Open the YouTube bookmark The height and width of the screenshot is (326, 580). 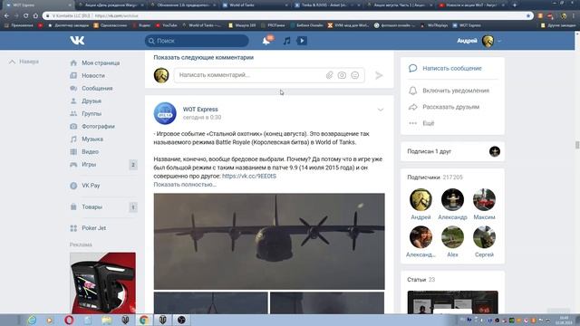coord(167,25)
